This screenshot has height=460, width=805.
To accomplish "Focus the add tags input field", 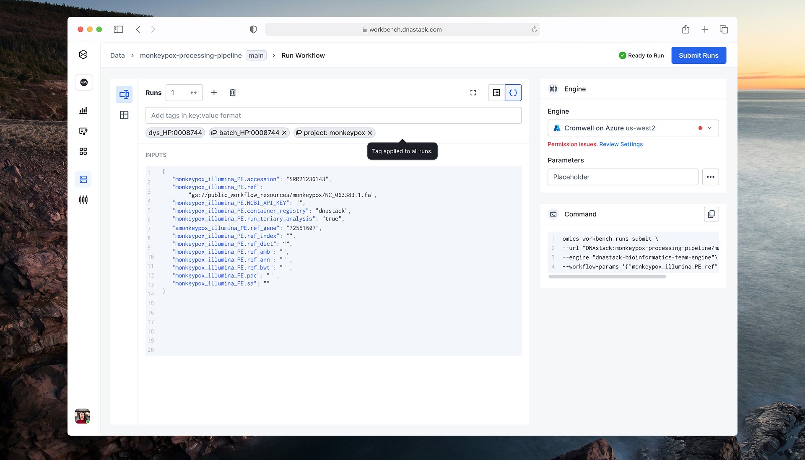I will point(333,115).
